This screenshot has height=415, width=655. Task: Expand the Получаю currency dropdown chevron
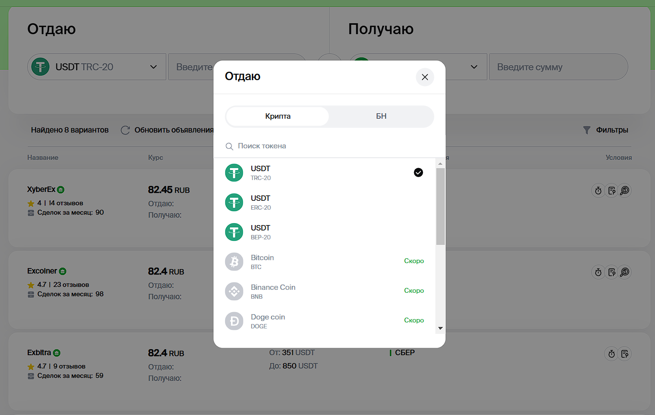[474, 67]
